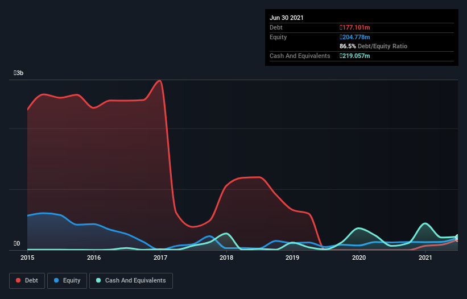Click the teal Cash legend dot
467x299 pixels.
pos(98,280)
